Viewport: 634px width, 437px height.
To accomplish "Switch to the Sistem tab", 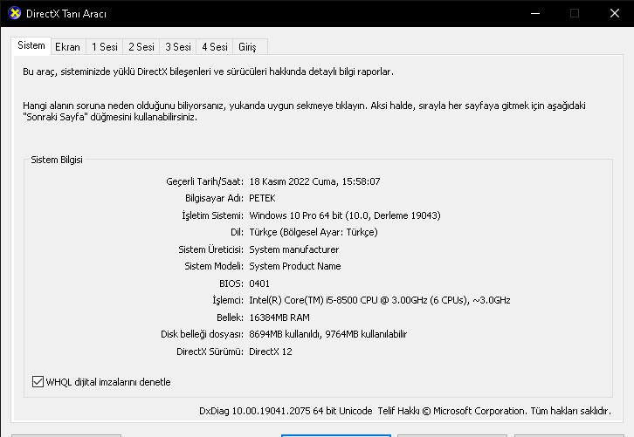I will tap(31, 45).
